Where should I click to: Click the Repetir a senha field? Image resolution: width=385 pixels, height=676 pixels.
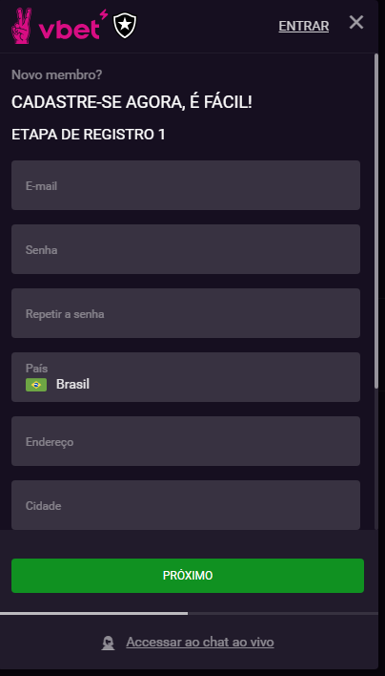pos(186,313)
